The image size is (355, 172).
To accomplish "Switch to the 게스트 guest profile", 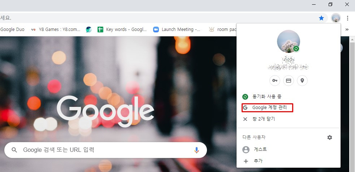I will [289, 149].
